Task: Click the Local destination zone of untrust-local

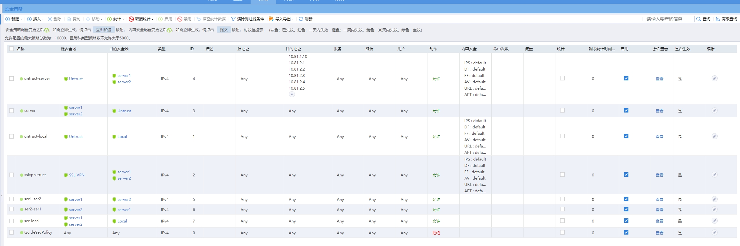Action: [x=122, y=137]
